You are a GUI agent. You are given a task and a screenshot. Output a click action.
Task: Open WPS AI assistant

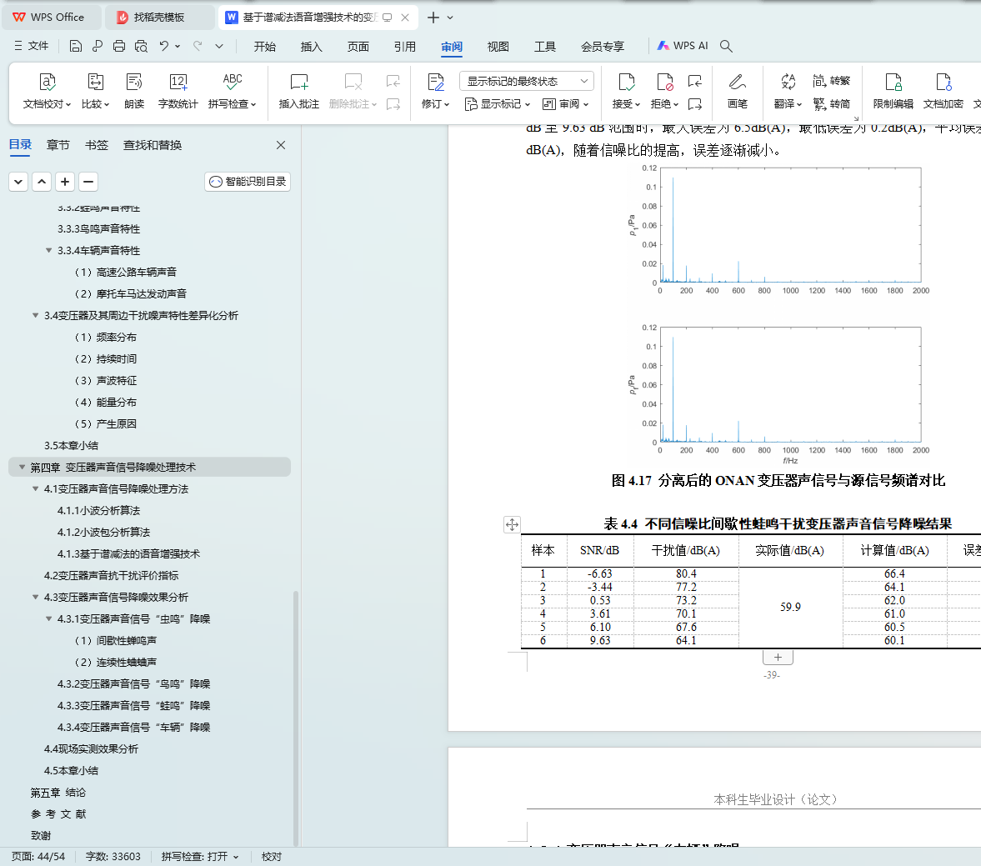683,46
